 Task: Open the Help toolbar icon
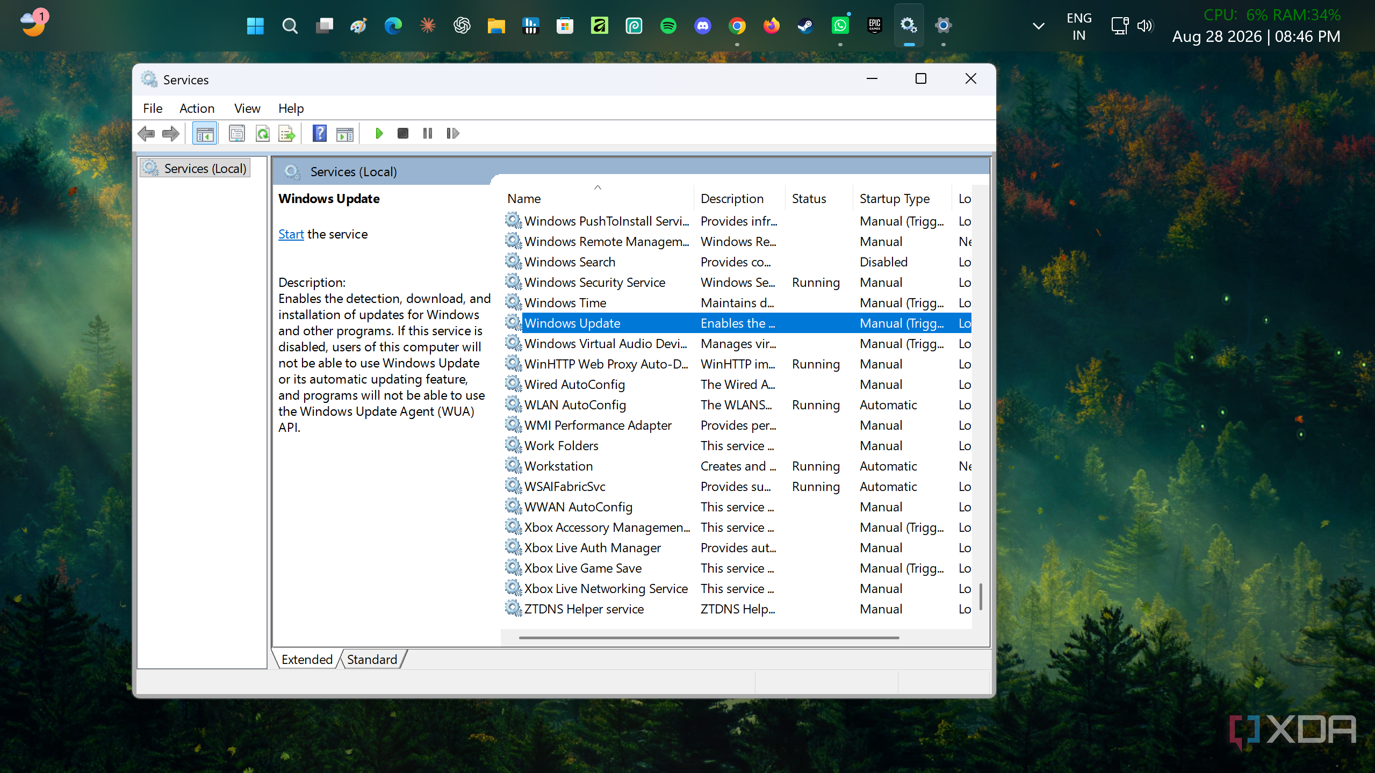pyautogui.click(x=320, y=133)
